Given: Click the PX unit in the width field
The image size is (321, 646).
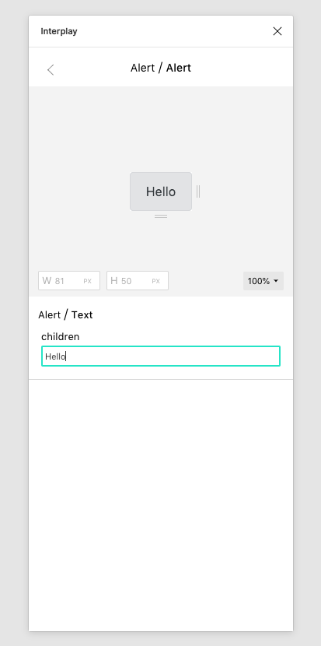Looking at the screenshot, I should tap(87, 281).
